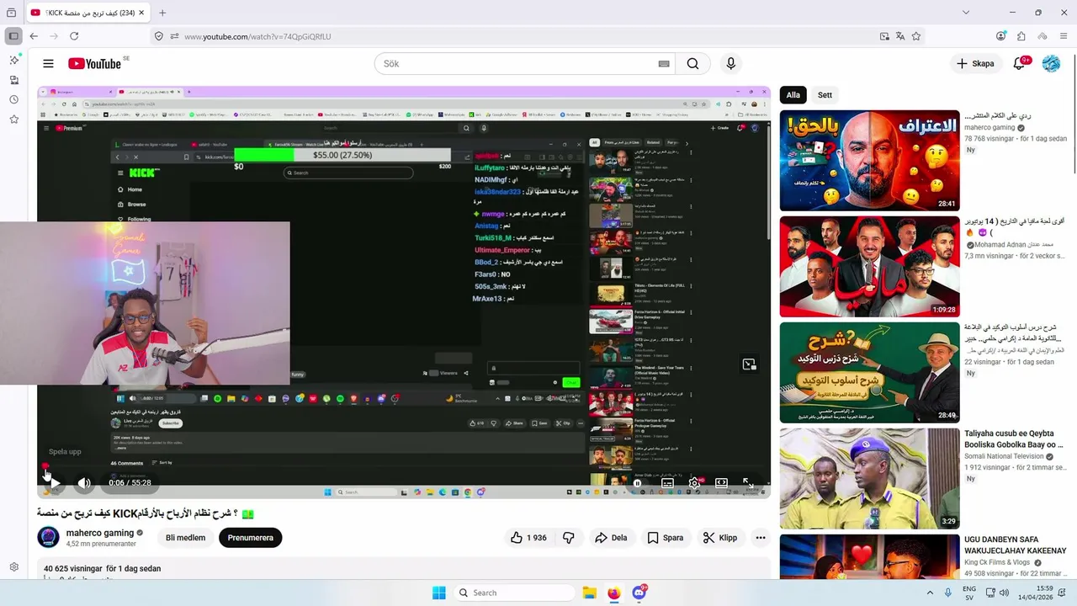The width and height of the screenshot is (1077, 606).
Task: Open history in Firefox sidebar
Action: (x=13, y=99)
